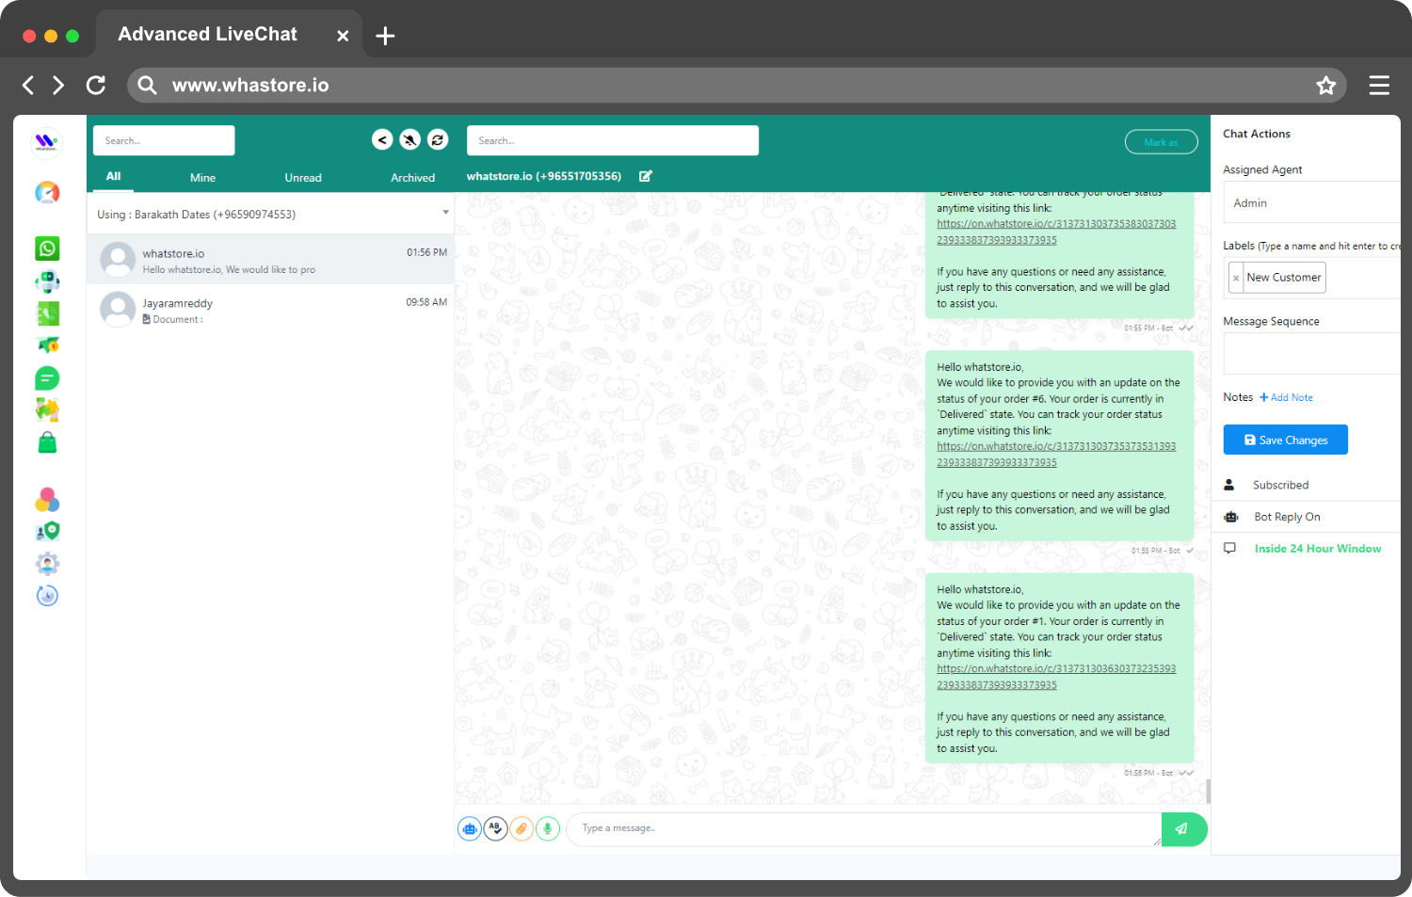
Task: Open browser hamburger menu
Action: [1379, 86]
